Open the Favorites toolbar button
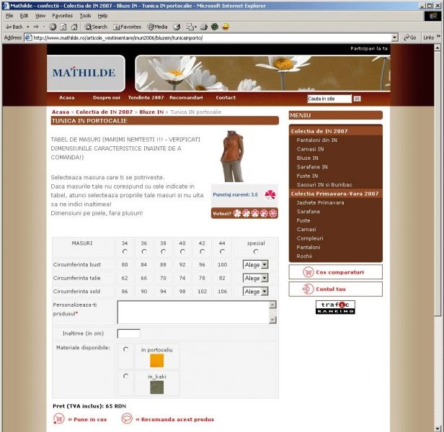The height and width of the screenshot is (432, 444). 126,27
